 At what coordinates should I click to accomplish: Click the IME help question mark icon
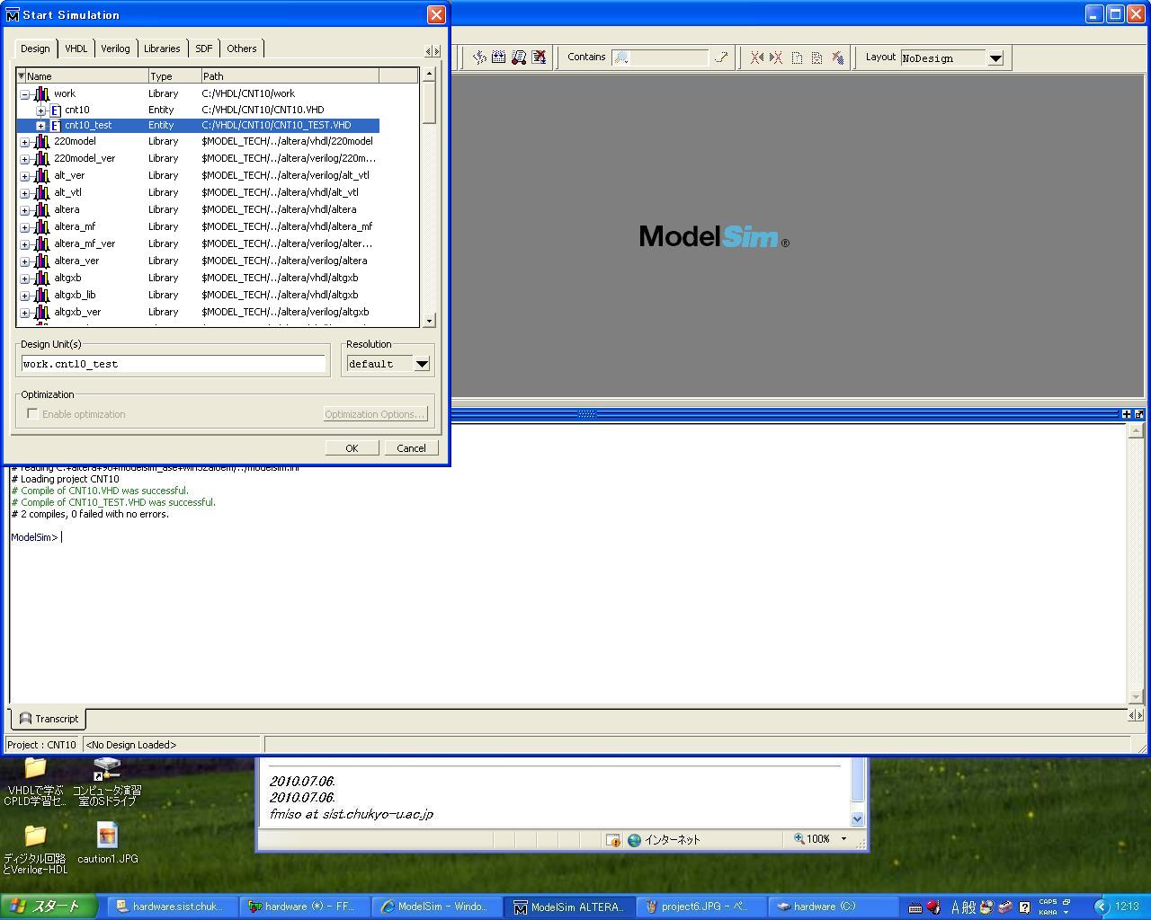tap(1024, 907)
